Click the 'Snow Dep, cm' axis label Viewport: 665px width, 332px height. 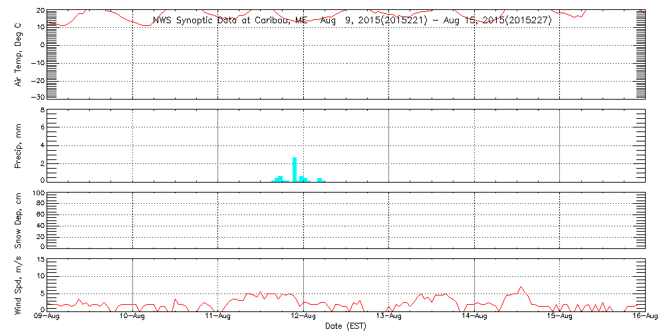coord(19,220)
